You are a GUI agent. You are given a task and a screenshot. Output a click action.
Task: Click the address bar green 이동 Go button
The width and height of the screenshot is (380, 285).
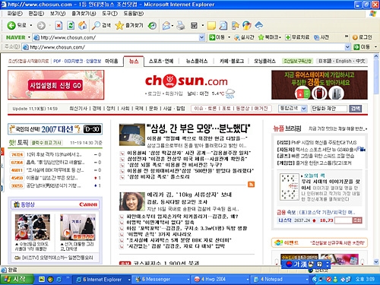tap(362, 47)
